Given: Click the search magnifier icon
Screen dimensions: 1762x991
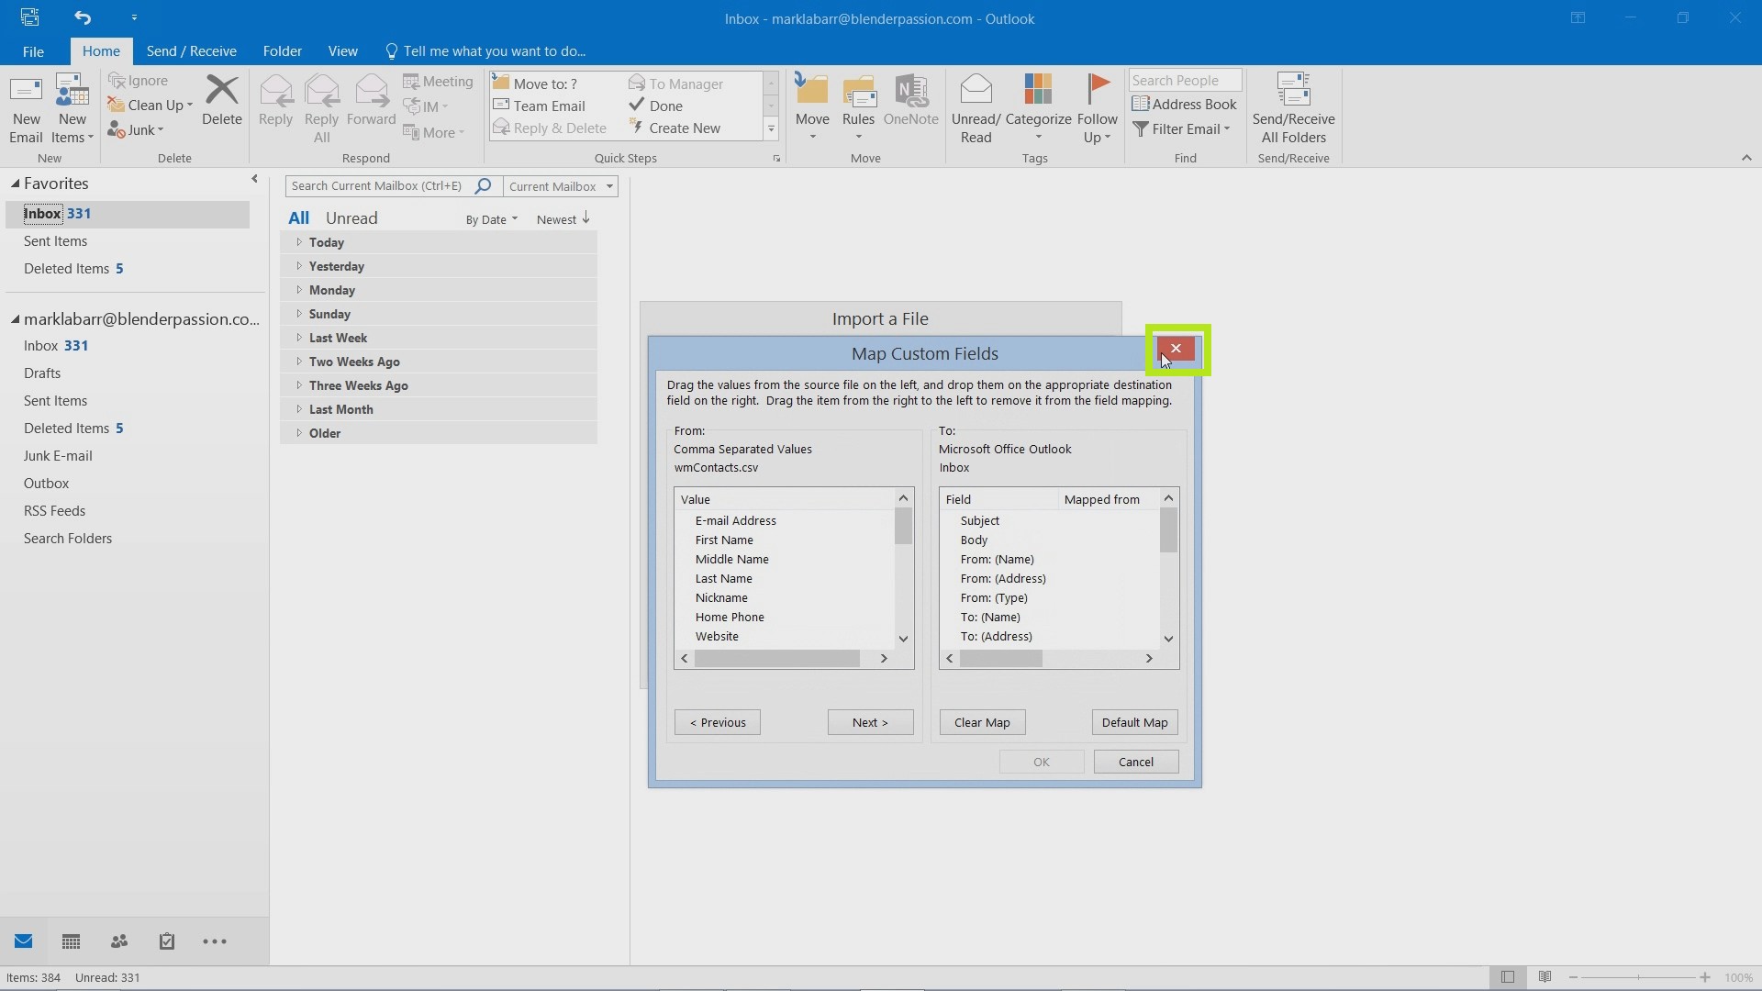Looking at the screenshot, I should pos(483,186).
